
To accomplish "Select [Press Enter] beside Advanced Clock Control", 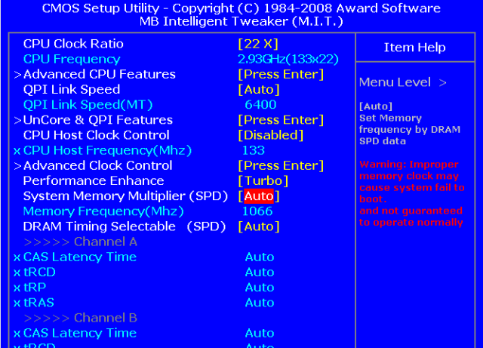I will (x=281, y=165).
